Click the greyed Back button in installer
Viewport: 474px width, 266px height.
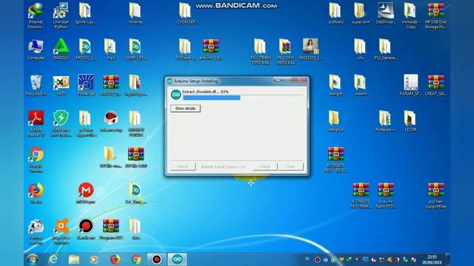265,166
